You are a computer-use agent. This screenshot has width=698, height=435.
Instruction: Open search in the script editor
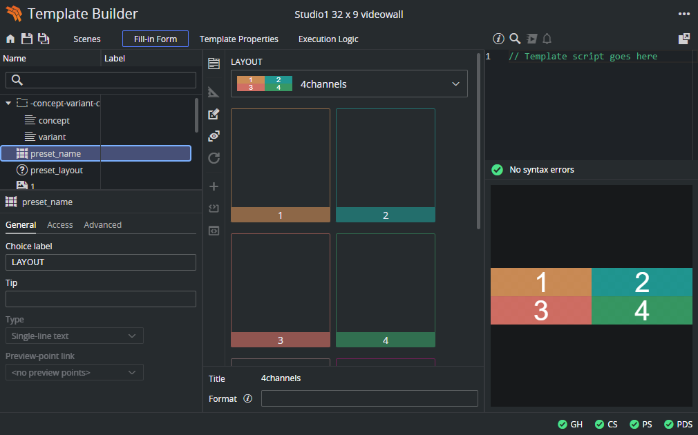515,39
